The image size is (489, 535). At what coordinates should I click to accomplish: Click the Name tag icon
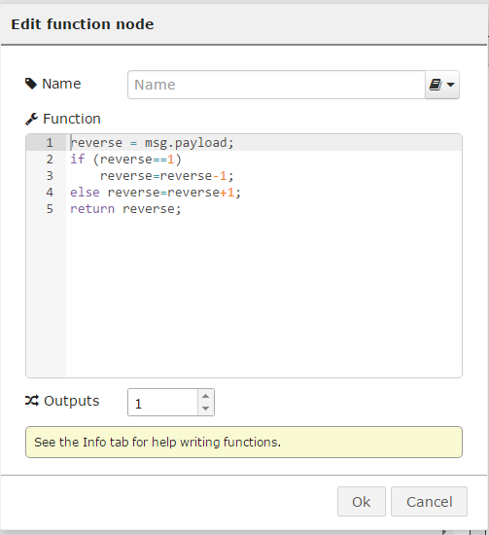tap(31, 84)
